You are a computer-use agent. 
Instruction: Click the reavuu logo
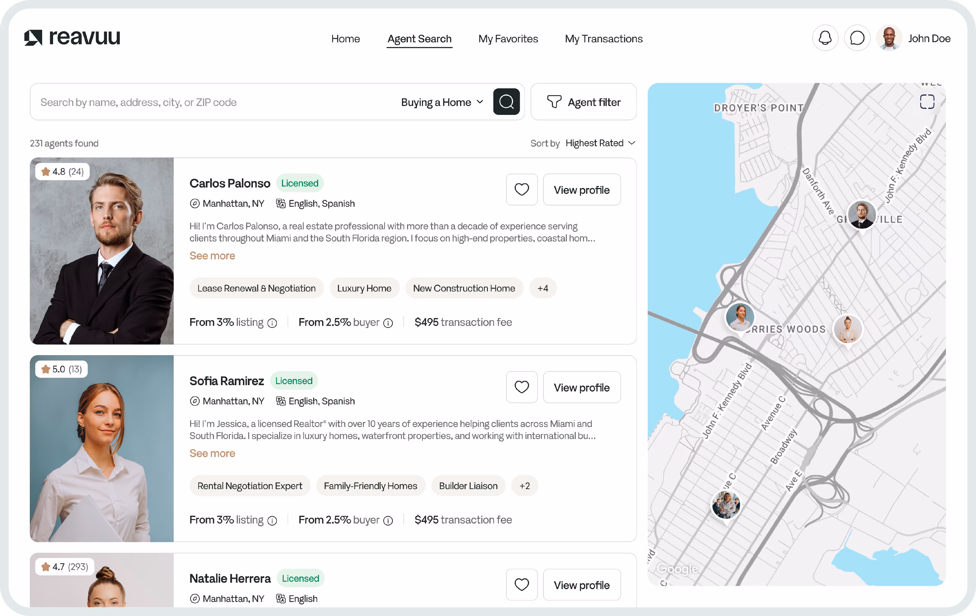[x=72, y=38]
